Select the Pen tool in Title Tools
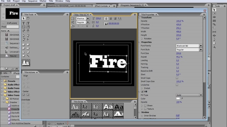227x127 pixels. (24, 36)
